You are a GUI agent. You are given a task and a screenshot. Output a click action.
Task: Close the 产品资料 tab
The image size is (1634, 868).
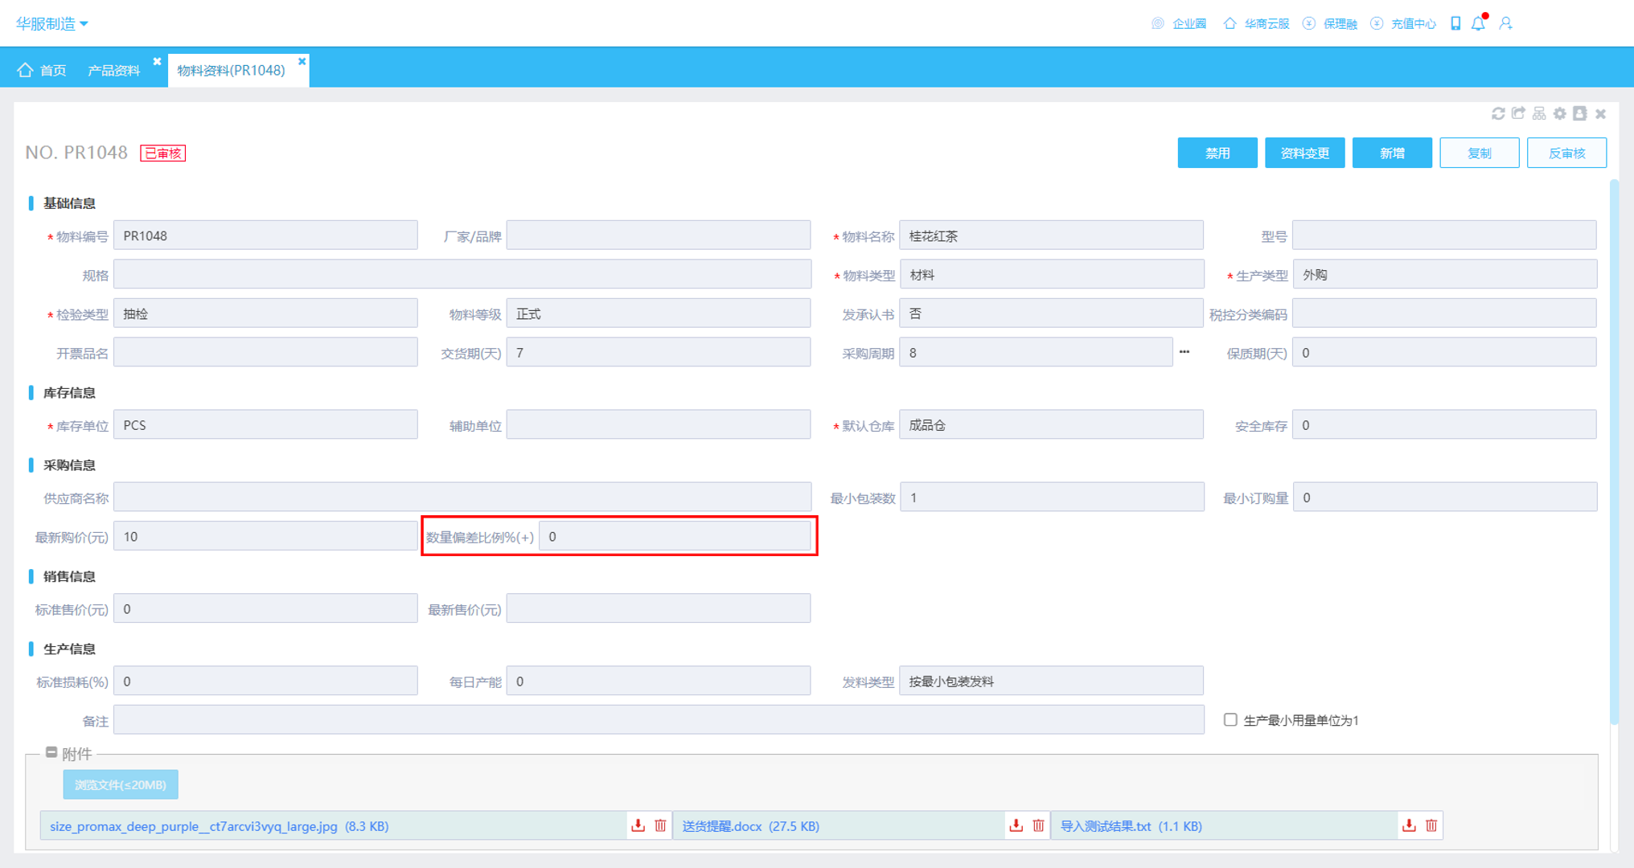(x=157, y=60)
